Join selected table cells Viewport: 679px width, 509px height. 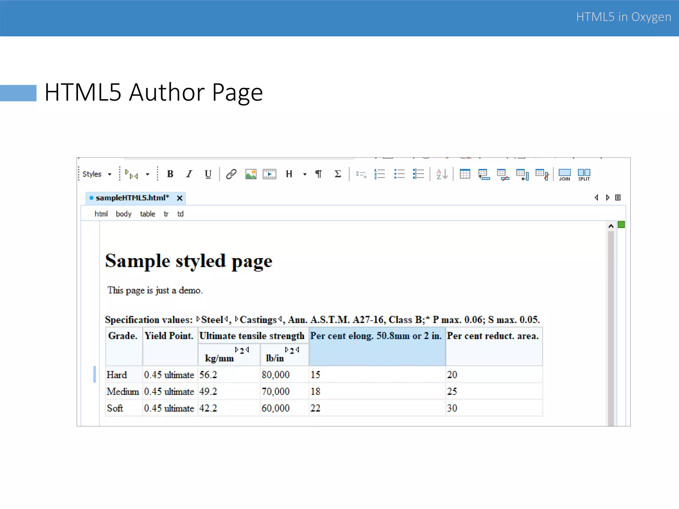[x=565, y=175]
